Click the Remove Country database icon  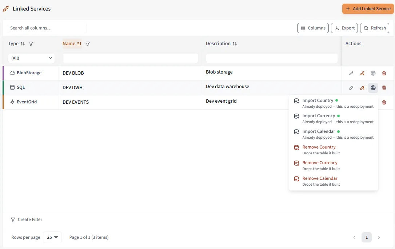click(296, 148)
